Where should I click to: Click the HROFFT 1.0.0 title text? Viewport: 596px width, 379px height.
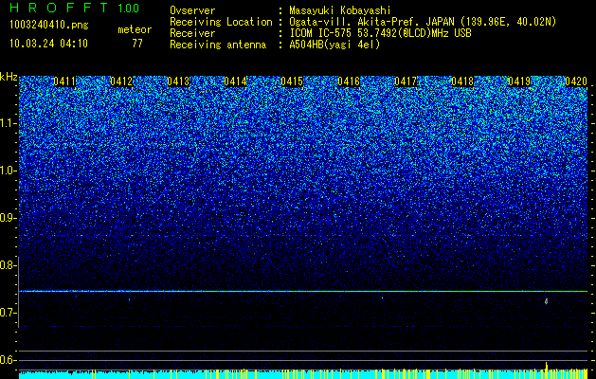tap(75, 8)
